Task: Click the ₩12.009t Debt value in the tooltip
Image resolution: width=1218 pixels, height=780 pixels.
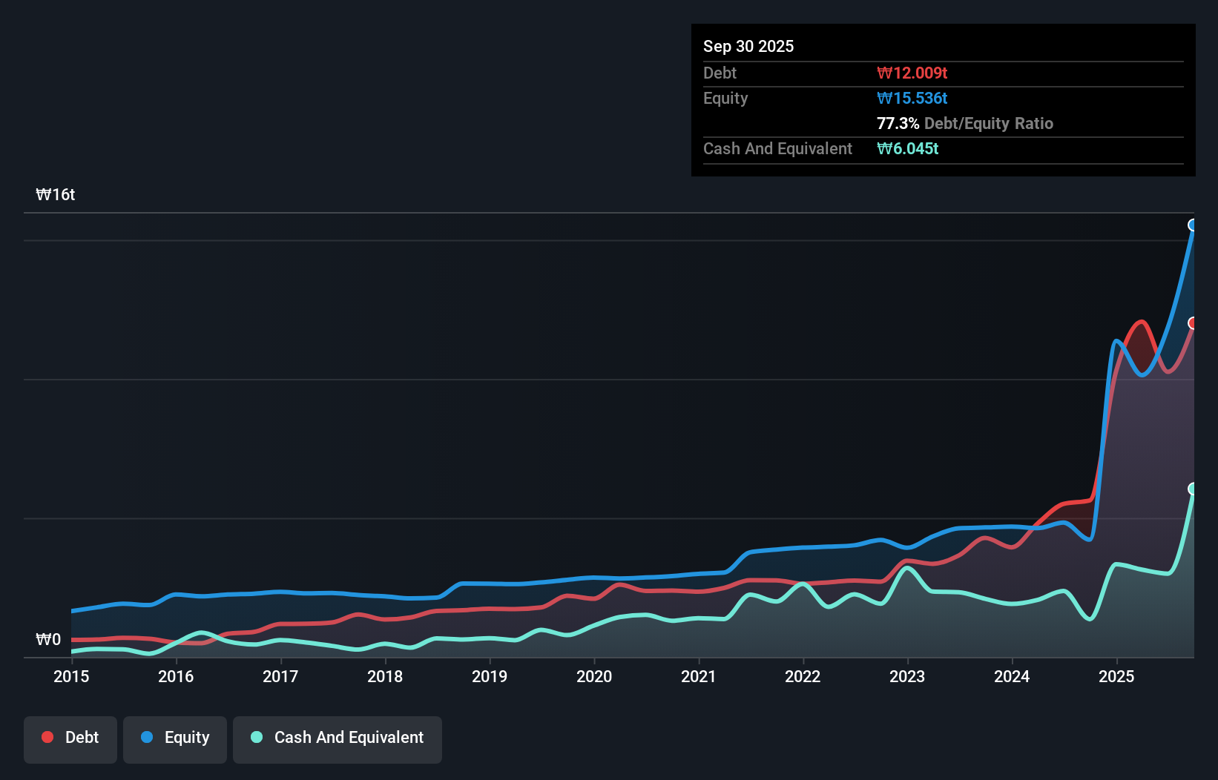Action: click(x=913, y=73)
